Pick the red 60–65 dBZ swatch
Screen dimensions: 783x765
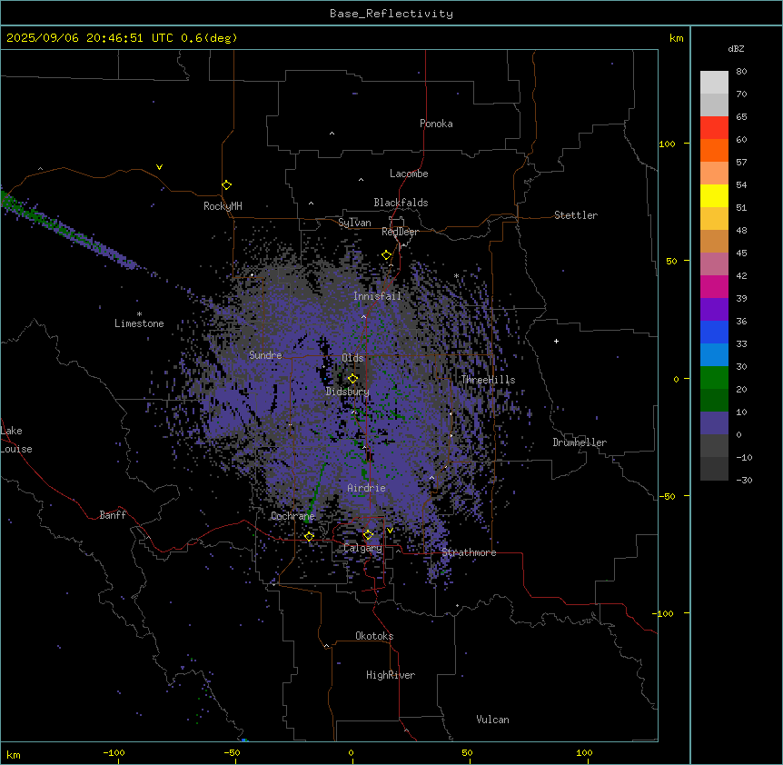pos(714,128)
